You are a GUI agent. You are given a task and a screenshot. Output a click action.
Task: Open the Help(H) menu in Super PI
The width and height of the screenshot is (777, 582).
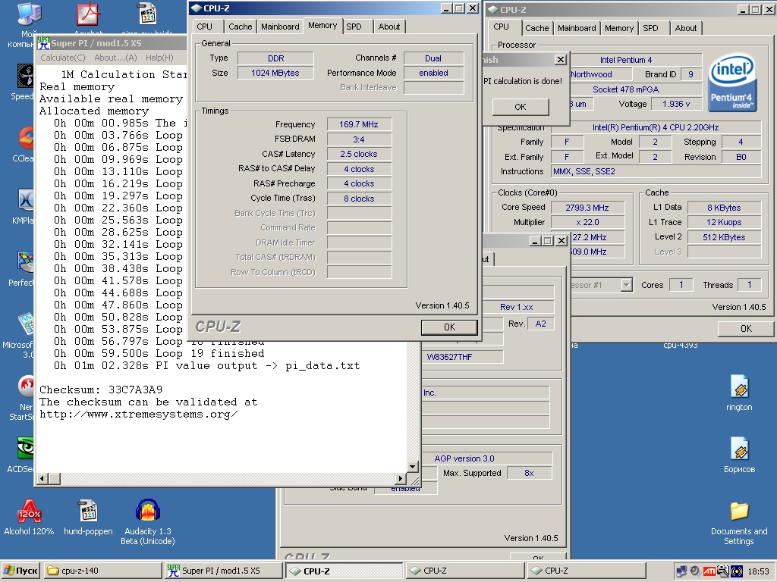point(159,58)
